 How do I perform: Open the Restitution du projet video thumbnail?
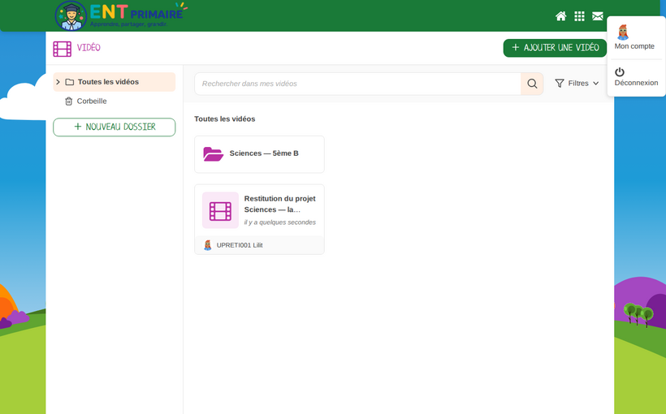(220, 210)
